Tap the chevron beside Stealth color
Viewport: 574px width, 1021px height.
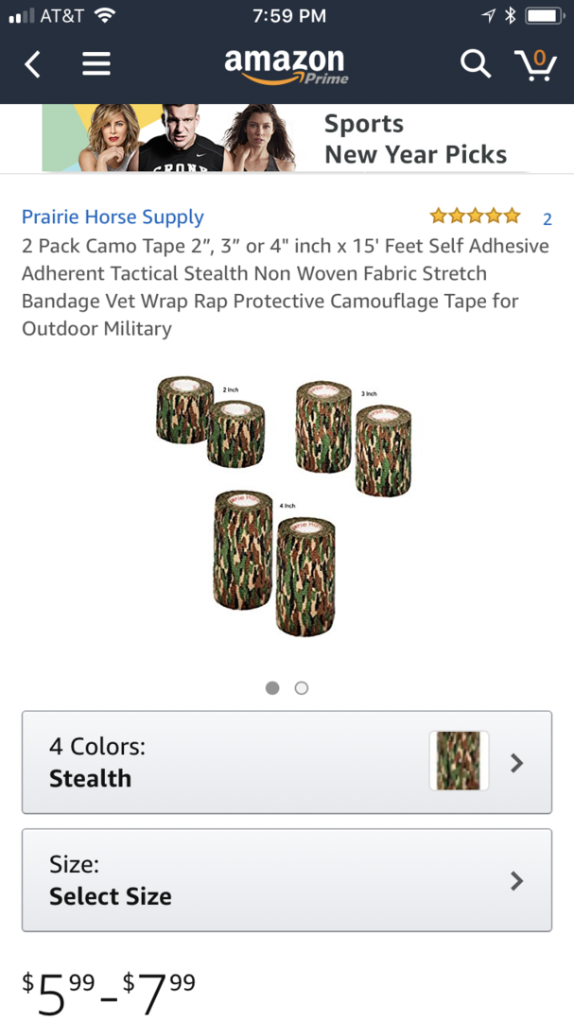pos(516,763)
